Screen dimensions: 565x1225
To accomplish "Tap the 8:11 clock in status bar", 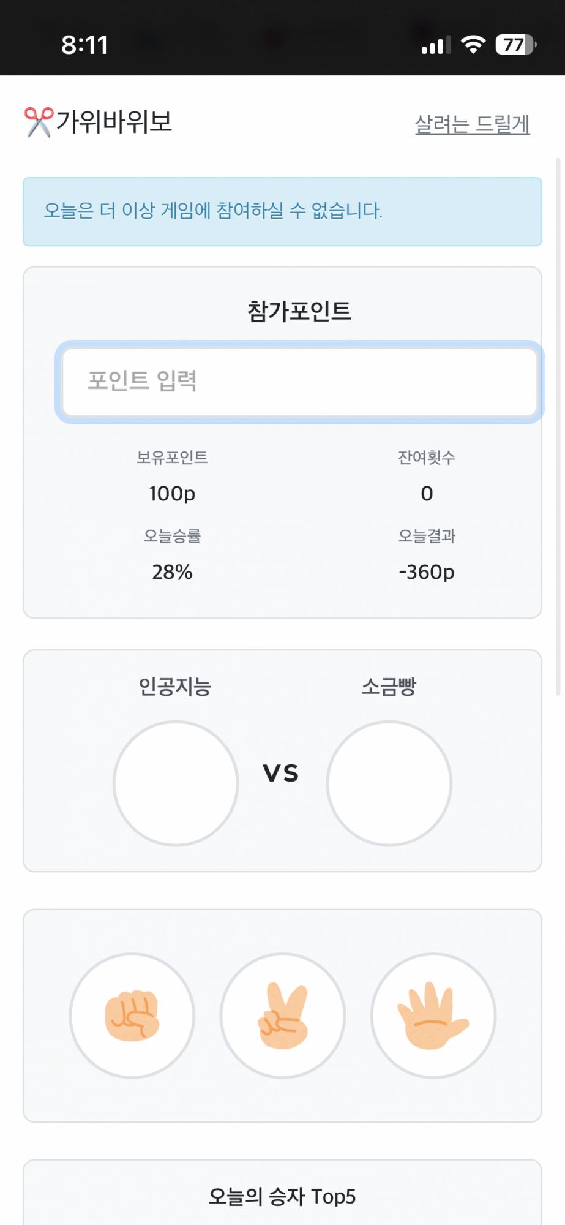I will click(x=84, y=45).
